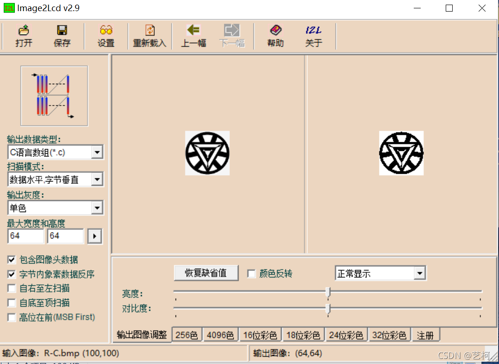Enable 自右至左扫描 checkbox
Screen dimensions: 499x364
point(12,288)
